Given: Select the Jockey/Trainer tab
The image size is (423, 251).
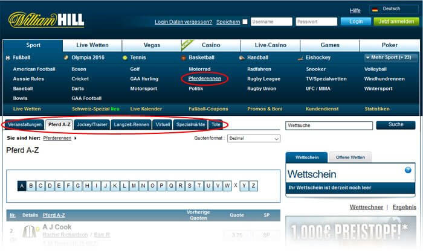Looking at the screenshot, I should [92, 125].
